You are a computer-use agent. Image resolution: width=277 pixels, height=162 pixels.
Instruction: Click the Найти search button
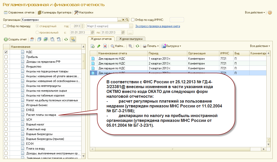pyautogui.click(x=118, y=46)
